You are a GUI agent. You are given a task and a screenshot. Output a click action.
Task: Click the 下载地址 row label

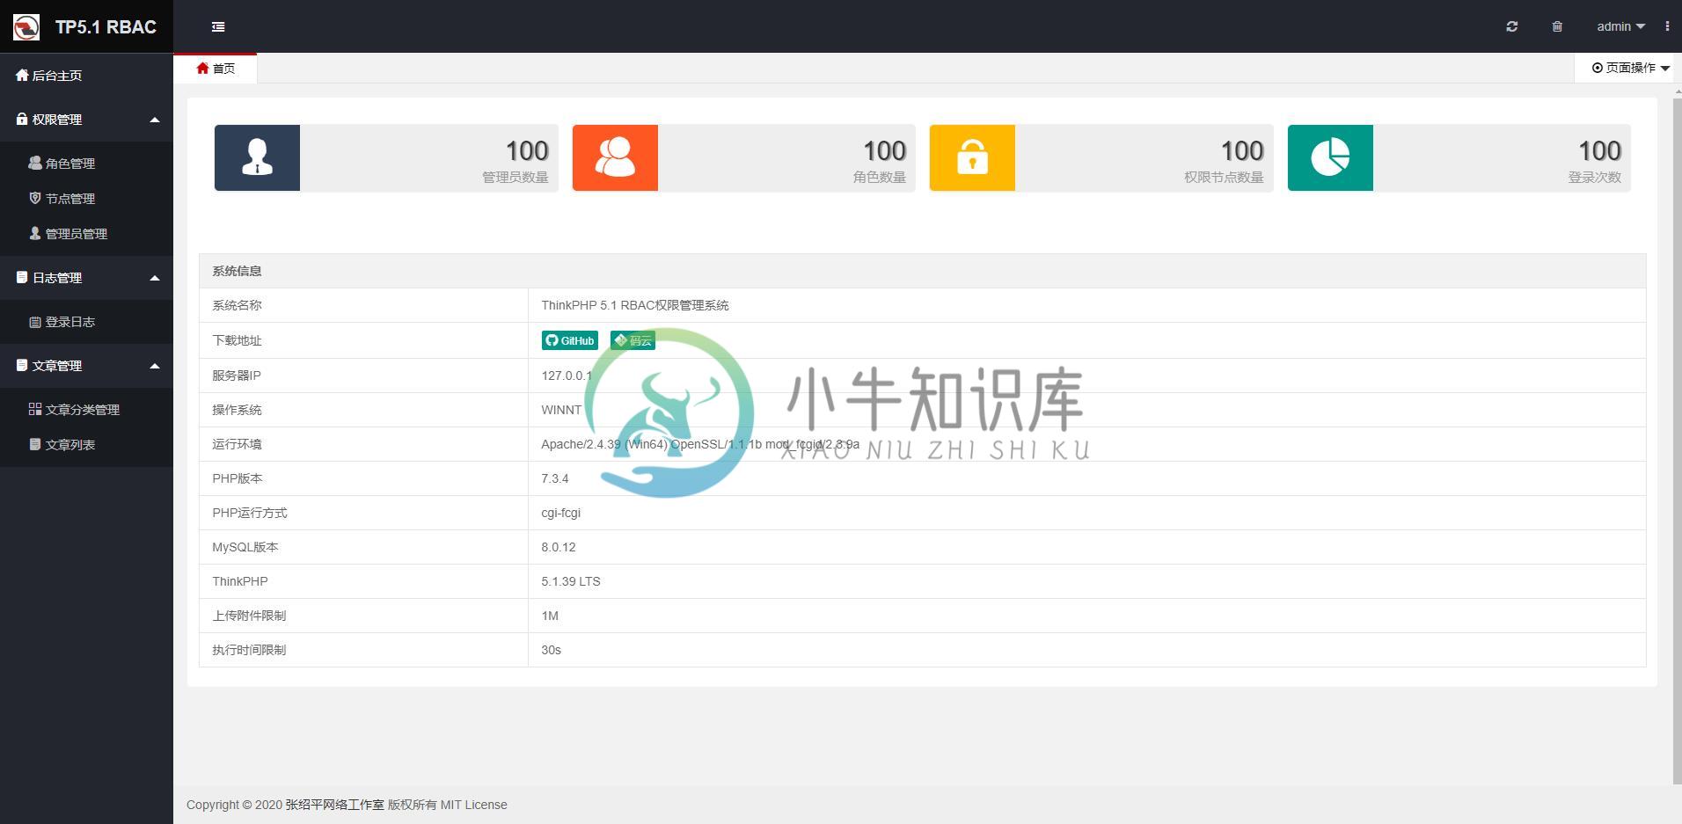click(237, 340)
